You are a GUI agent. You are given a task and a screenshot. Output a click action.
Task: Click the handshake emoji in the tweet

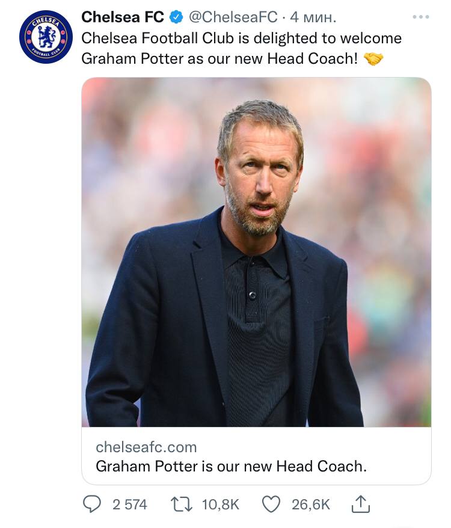tap(375, 59)
